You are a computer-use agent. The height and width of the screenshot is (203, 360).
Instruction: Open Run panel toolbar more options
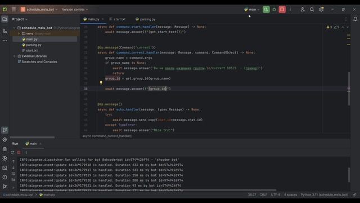coord(26,152)
